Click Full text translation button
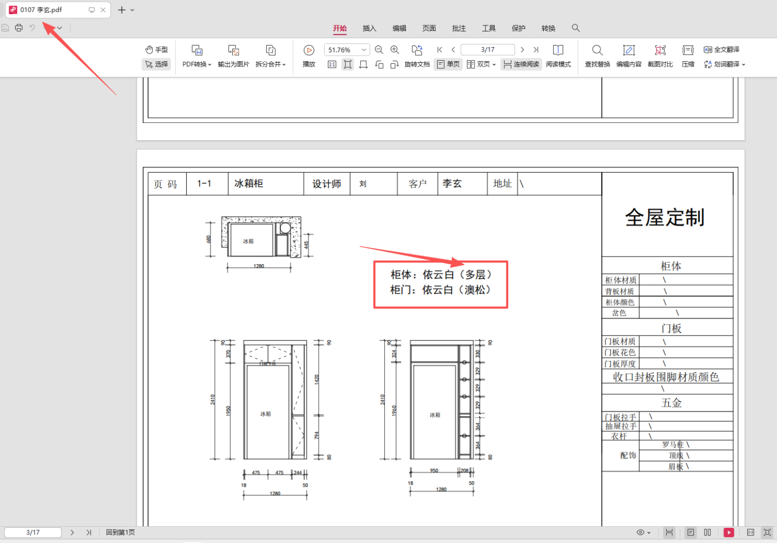 (x=721, y=50)
